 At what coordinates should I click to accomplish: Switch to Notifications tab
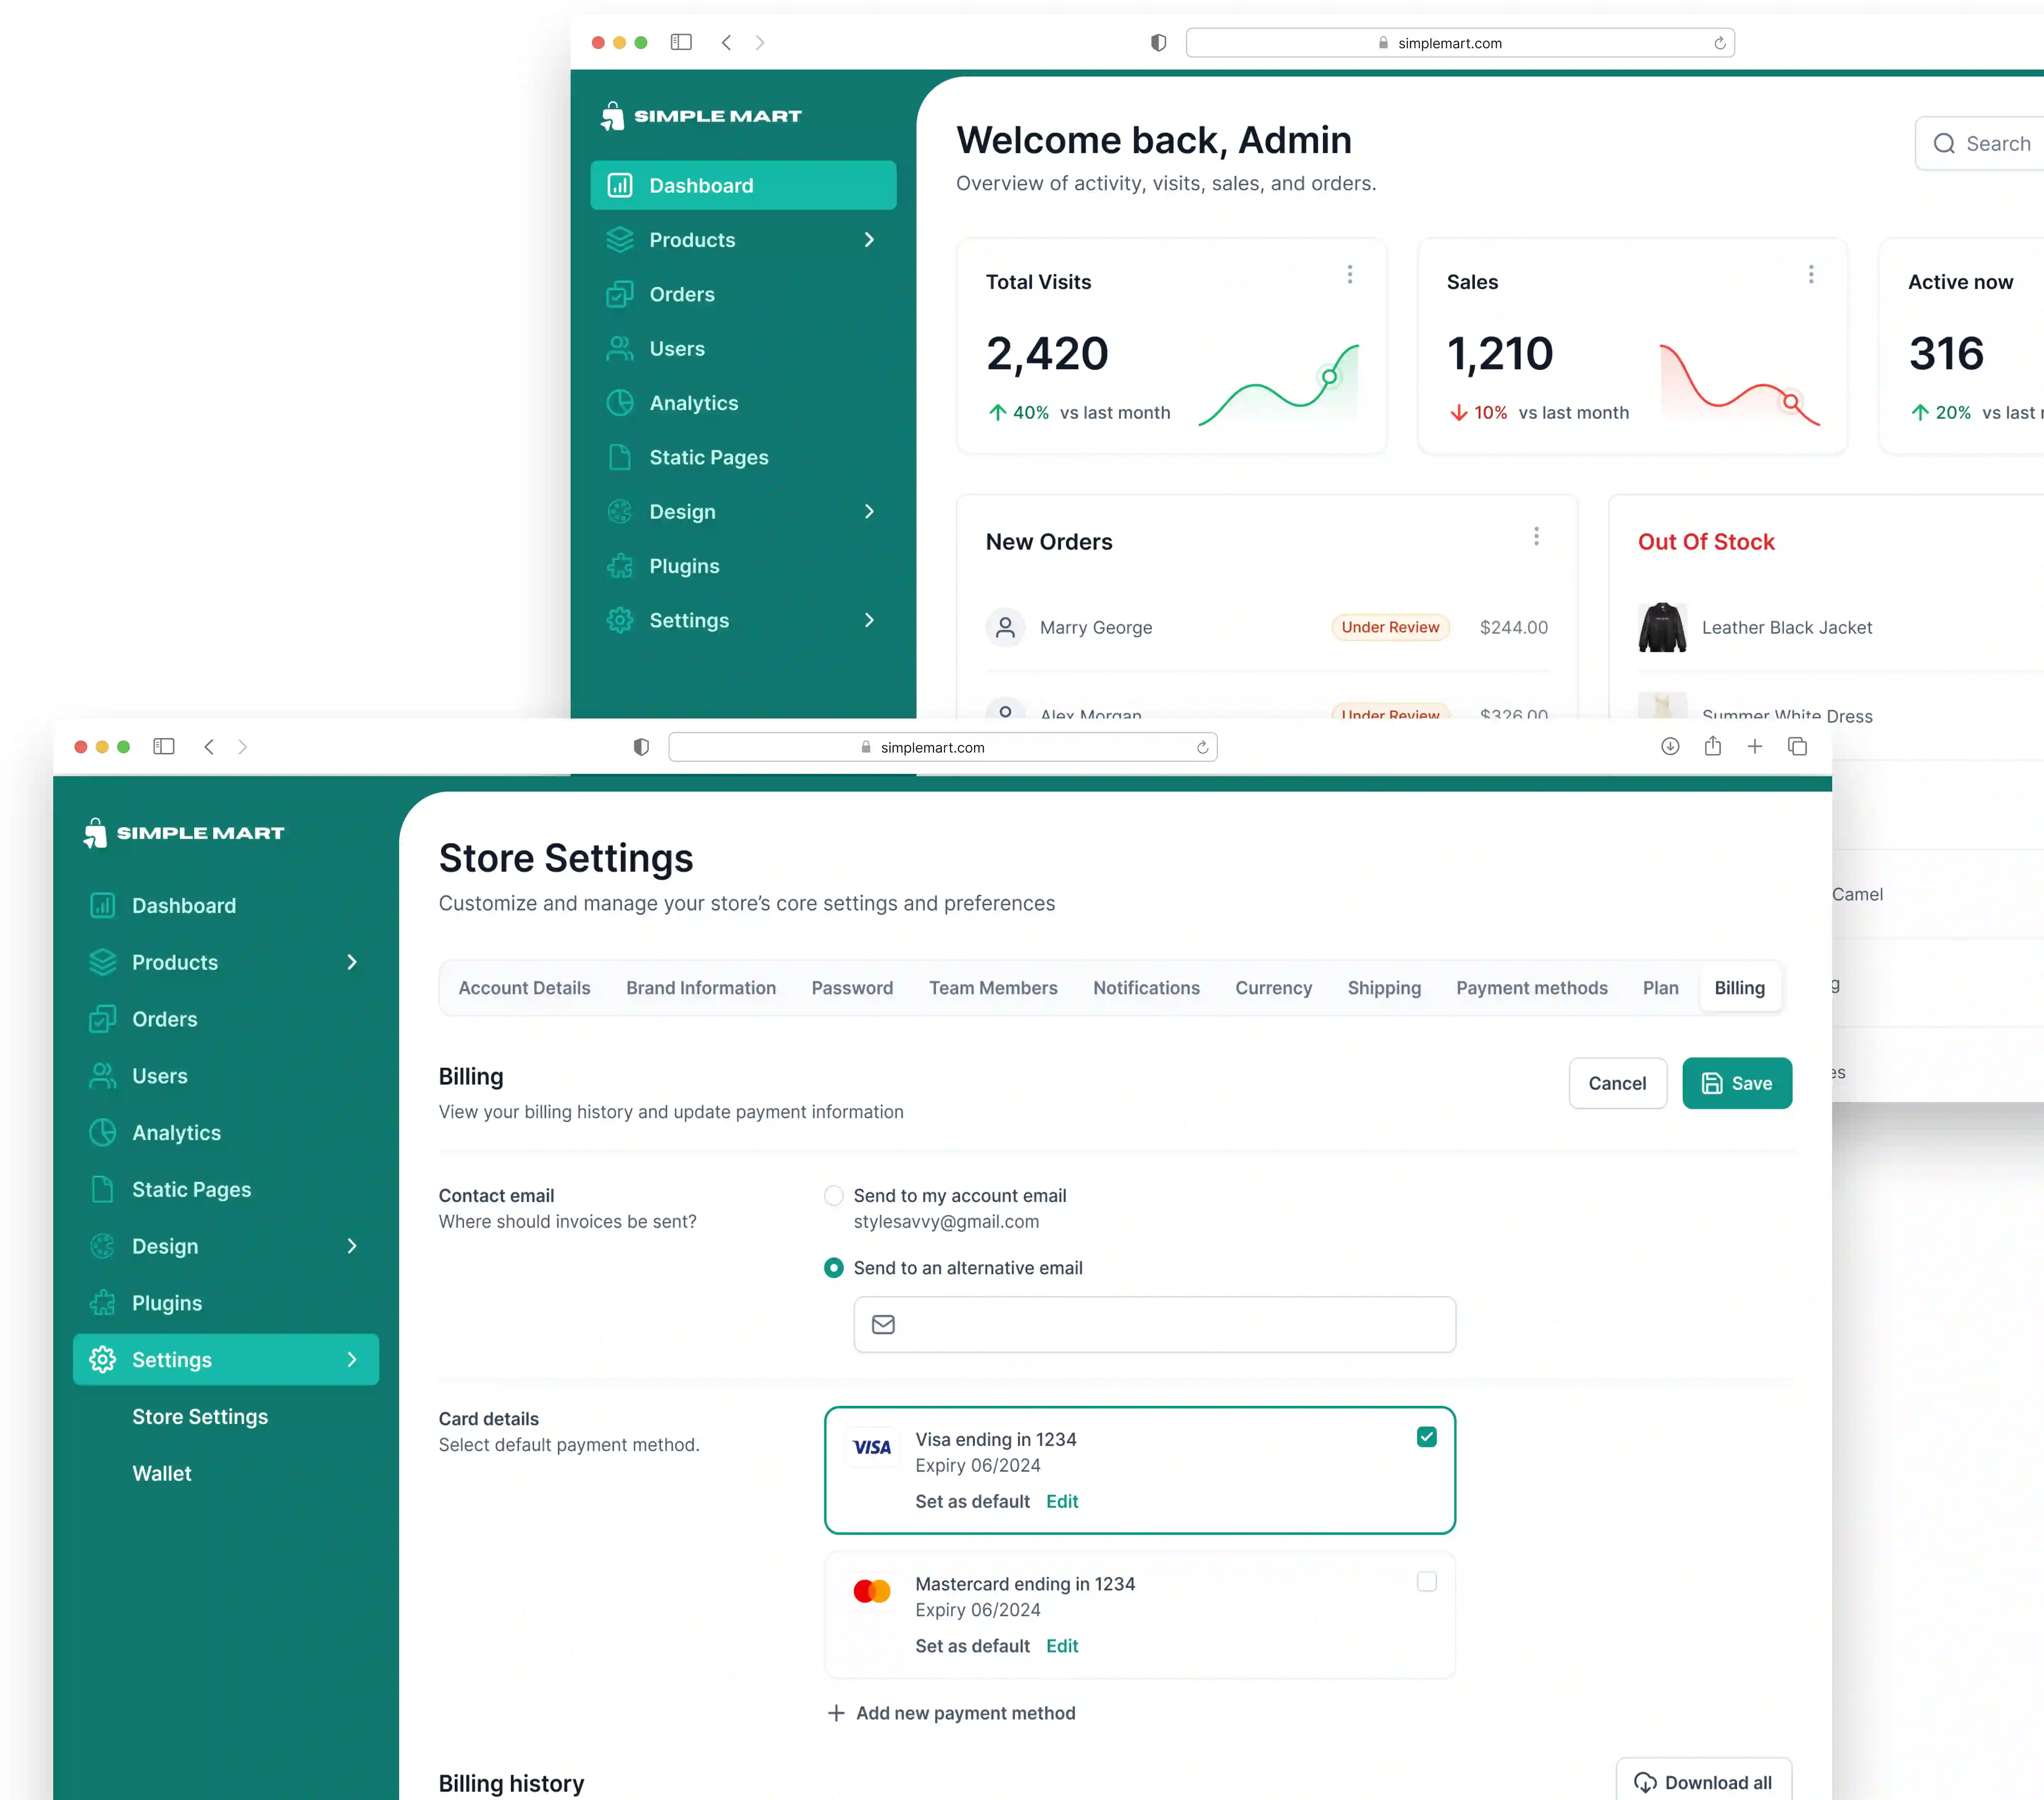click(1146, 988)
